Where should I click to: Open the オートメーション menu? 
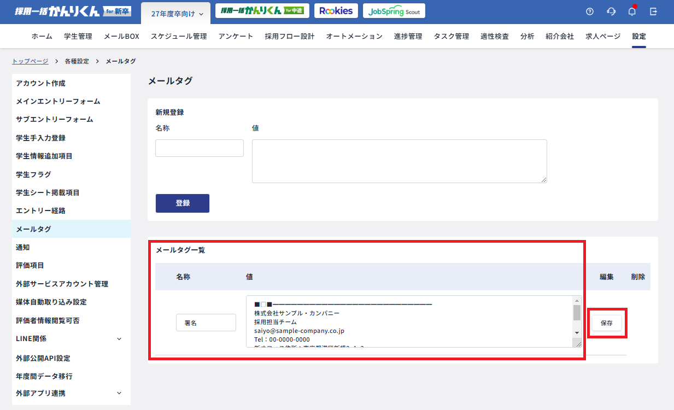[354, 36]
